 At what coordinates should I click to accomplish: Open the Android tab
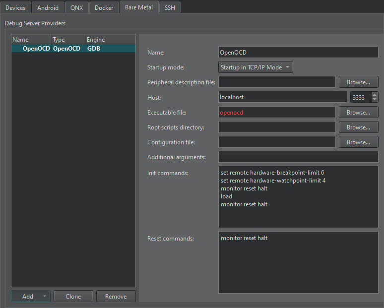coord(48,7)
